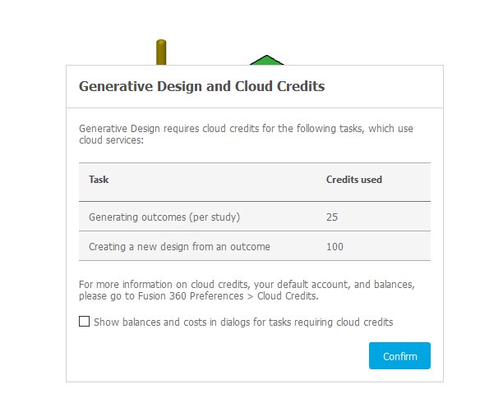Click the 'Credits used' column header
Viewport: 503px width, 416px height.
pyautogui.click(x=353, y=180)
